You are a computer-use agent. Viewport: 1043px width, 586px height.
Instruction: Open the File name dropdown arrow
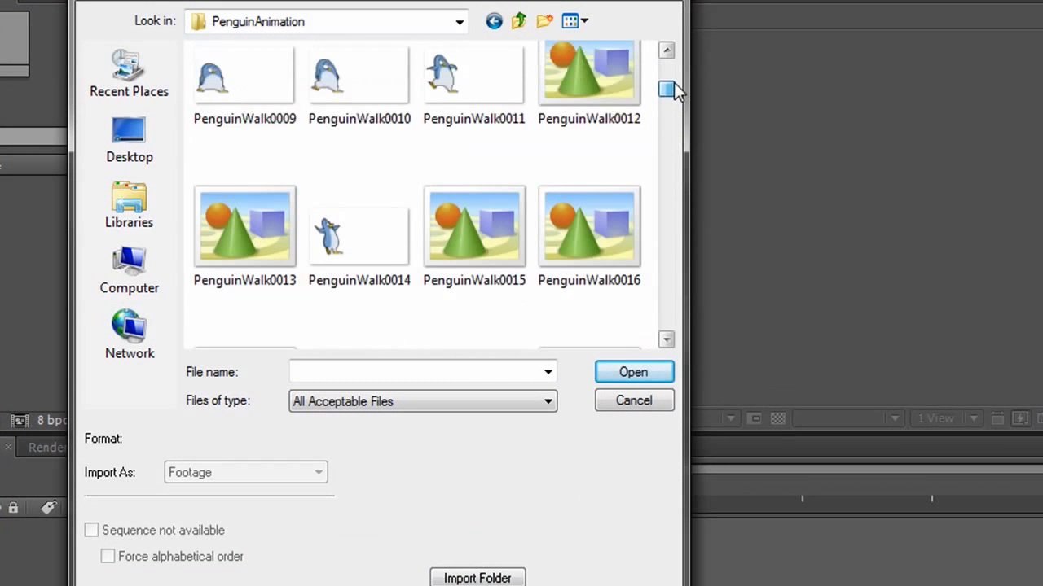(x=548, y=372)
